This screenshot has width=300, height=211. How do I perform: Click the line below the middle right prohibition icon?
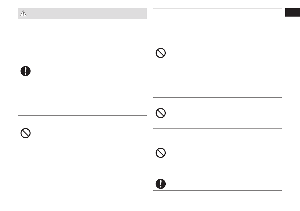pos(217,128)
